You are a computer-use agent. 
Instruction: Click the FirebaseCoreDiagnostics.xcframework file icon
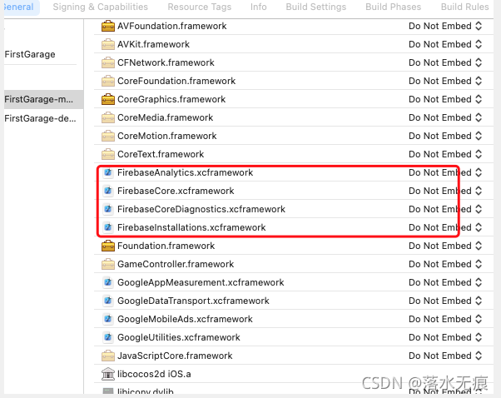108,209
